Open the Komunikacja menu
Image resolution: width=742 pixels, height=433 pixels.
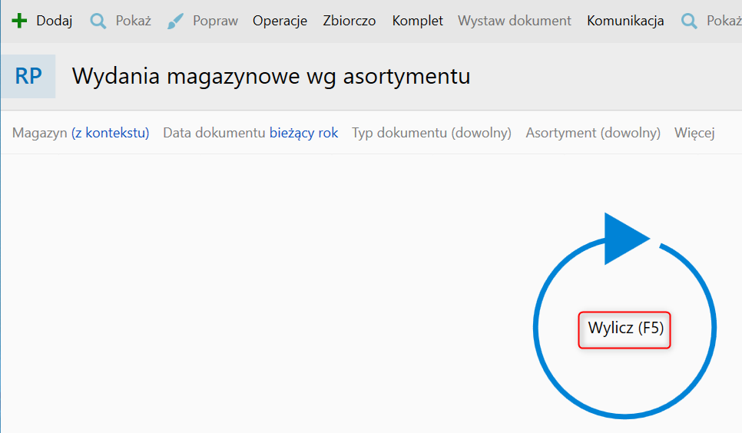pos(625,21)
